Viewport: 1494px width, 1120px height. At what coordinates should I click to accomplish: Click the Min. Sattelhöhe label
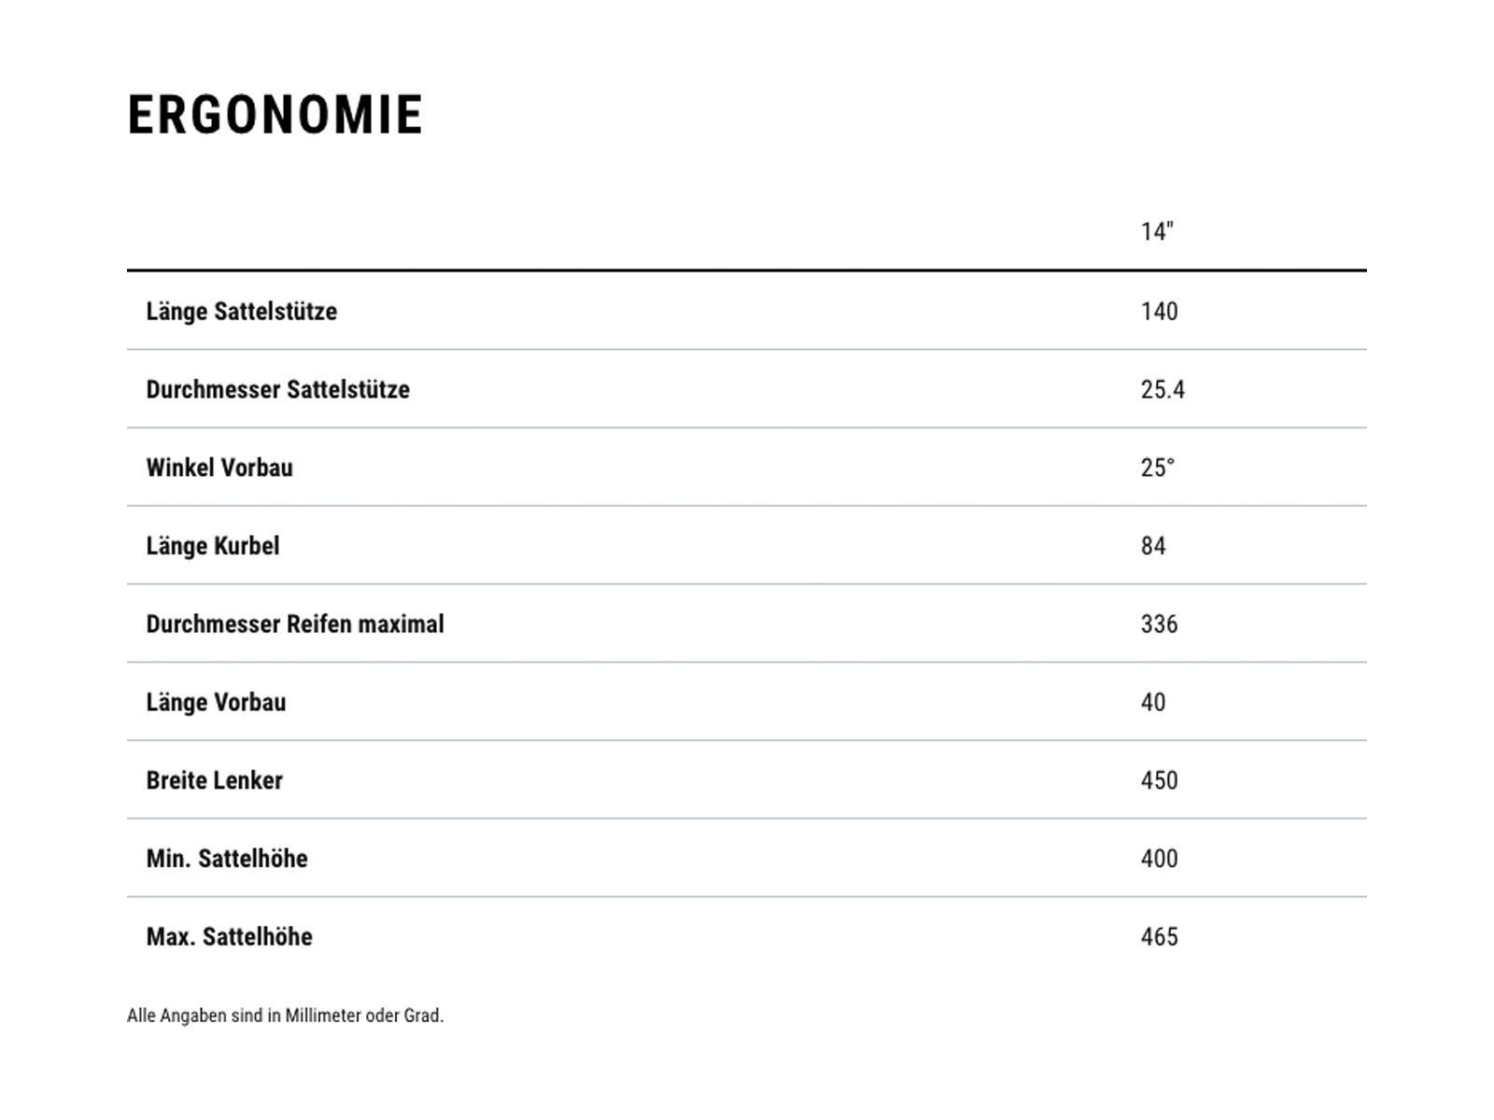tap(227, 859)
